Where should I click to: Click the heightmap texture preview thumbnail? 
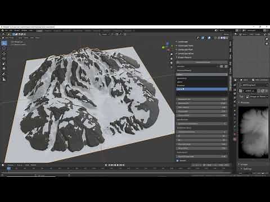[253, 132]
